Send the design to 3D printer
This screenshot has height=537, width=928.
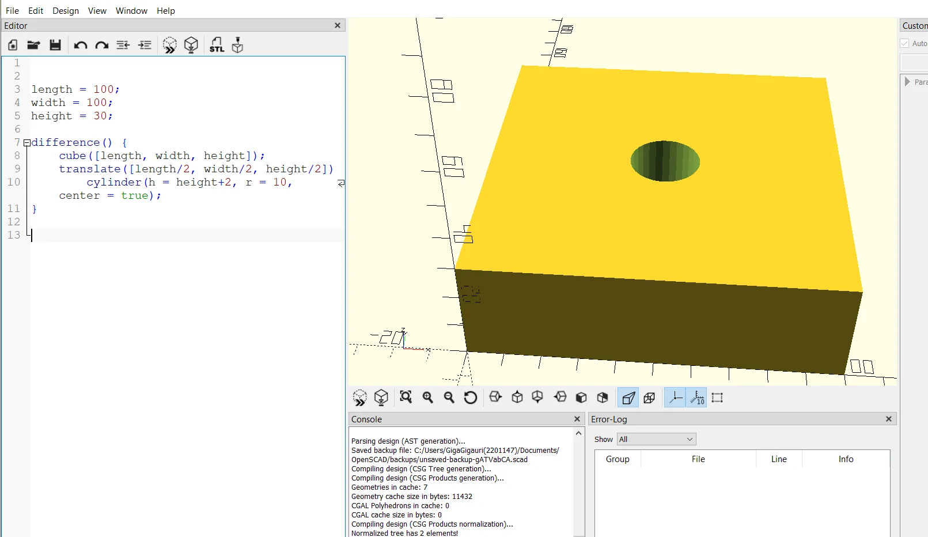237,45
